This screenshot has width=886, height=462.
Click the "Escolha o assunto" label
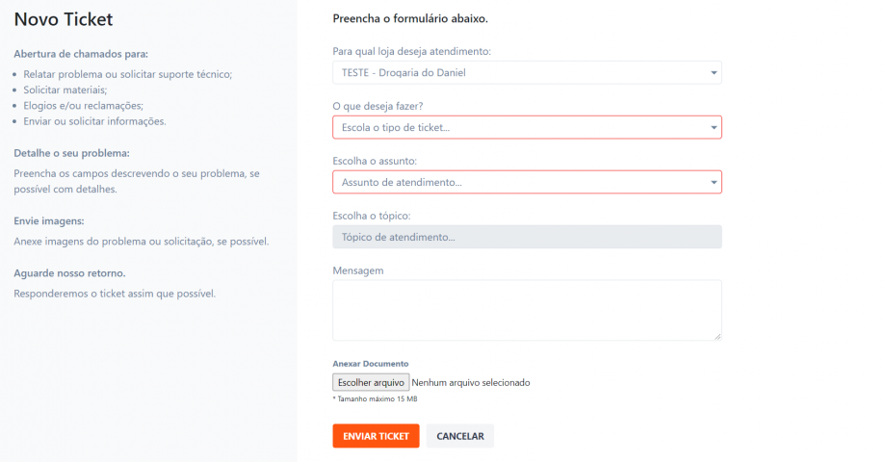pos(375,161)
